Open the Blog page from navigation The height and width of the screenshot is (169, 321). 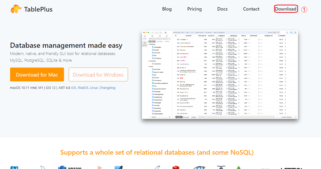[x=167, y=9]
